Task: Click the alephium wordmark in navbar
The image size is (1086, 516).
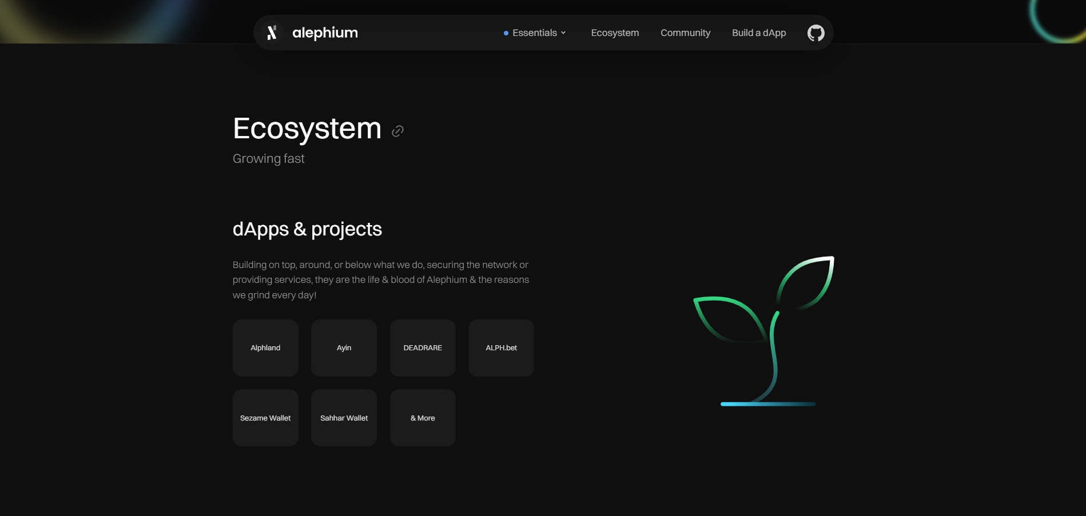Action: pyautogui.click(x=325, y=33)
